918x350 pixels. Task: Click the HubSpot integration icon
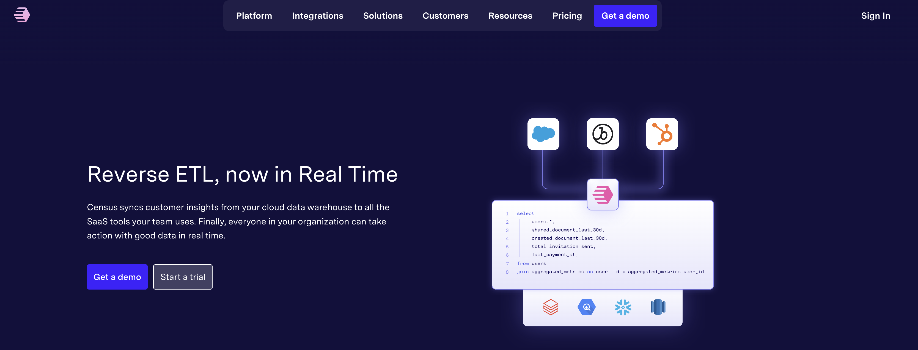pyautogui.click(x=662, y=134)
